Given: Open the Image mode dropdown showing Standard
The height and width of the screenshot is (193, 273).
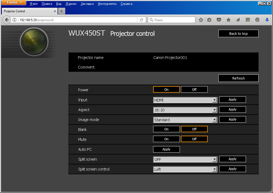Looking at the screenshot, I should (185, 120).
